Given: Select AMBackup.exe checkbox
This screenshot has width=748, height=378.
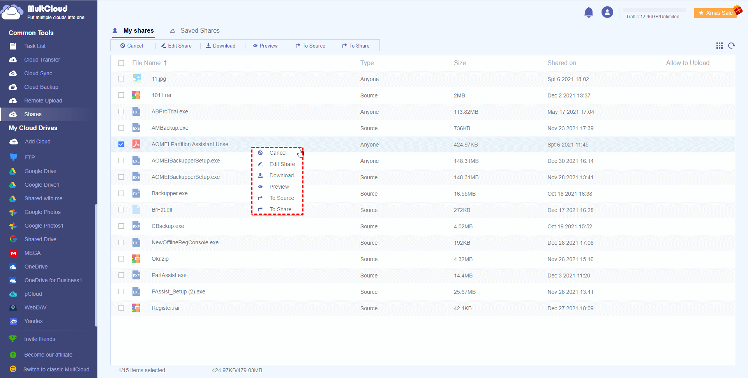Looking at the screenshot, I should coord(121,128).
